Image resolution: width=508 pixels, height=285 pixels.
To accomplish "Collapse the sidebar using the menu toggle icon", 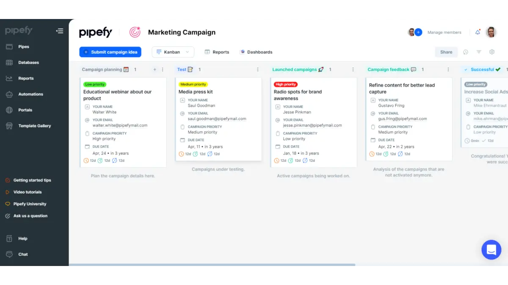I will click(x=60, y=31).
